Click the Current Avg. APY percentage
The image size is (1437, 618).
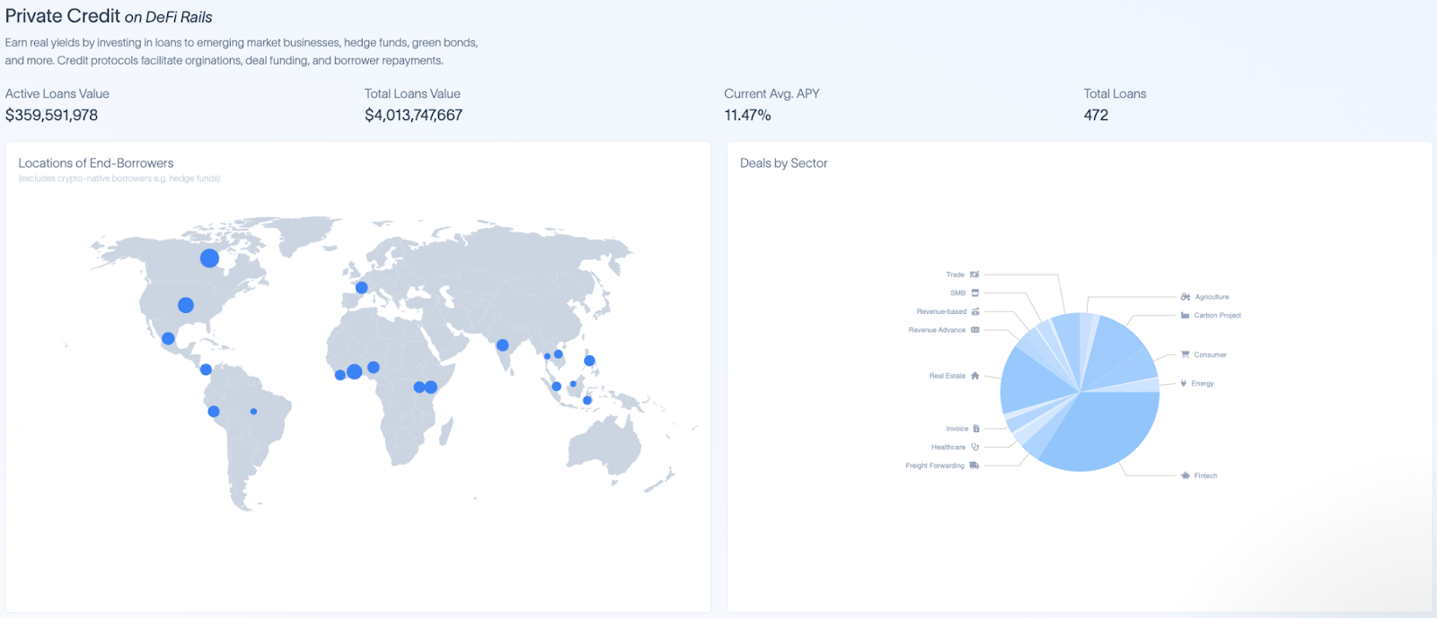pyautogui.click(x=747, y=116)
